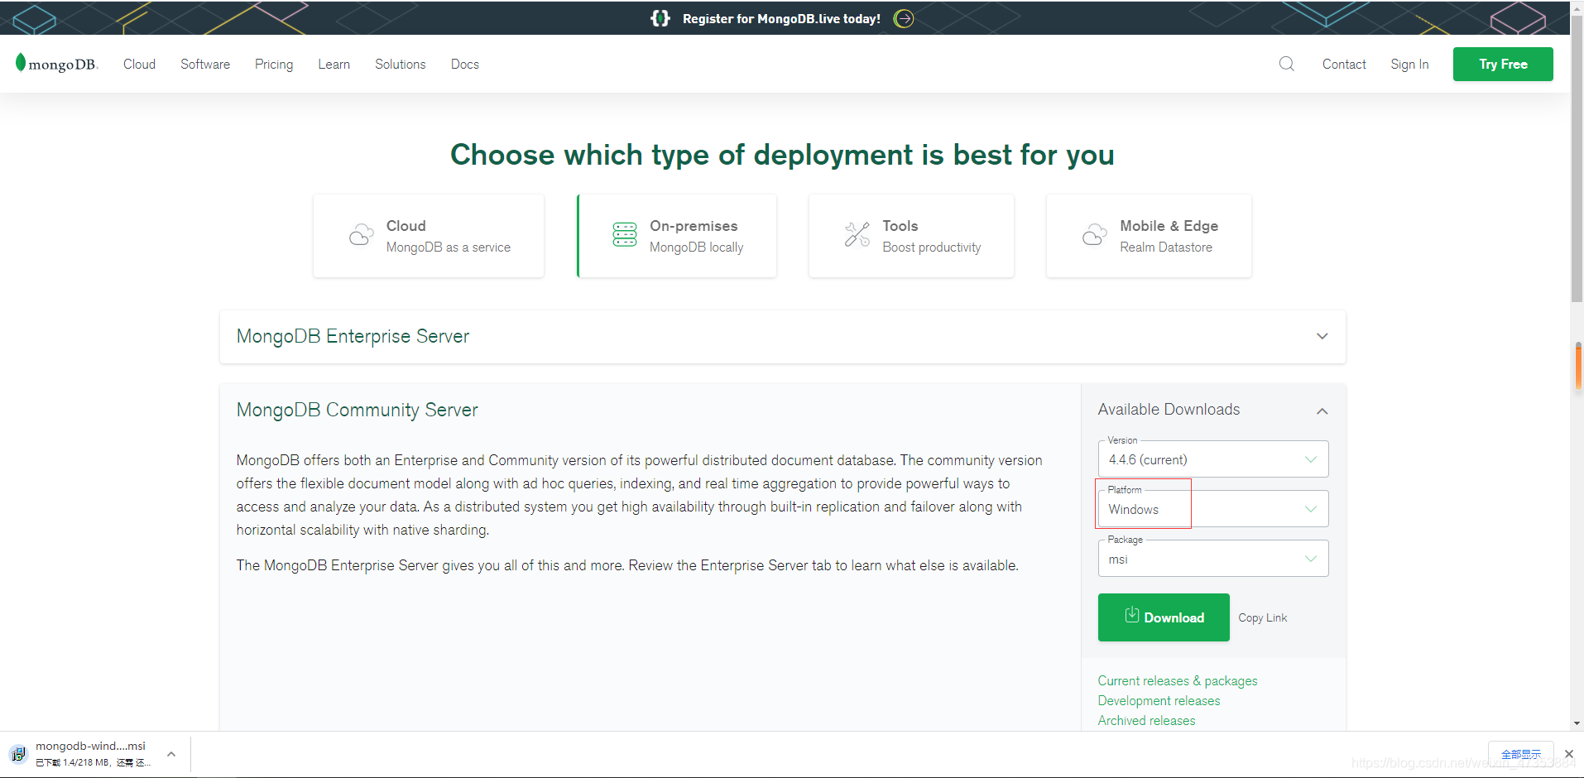This screenshot has width=1584, height=778.
Task: Click the scrollbar down arrow
Action: (1577, 723)
